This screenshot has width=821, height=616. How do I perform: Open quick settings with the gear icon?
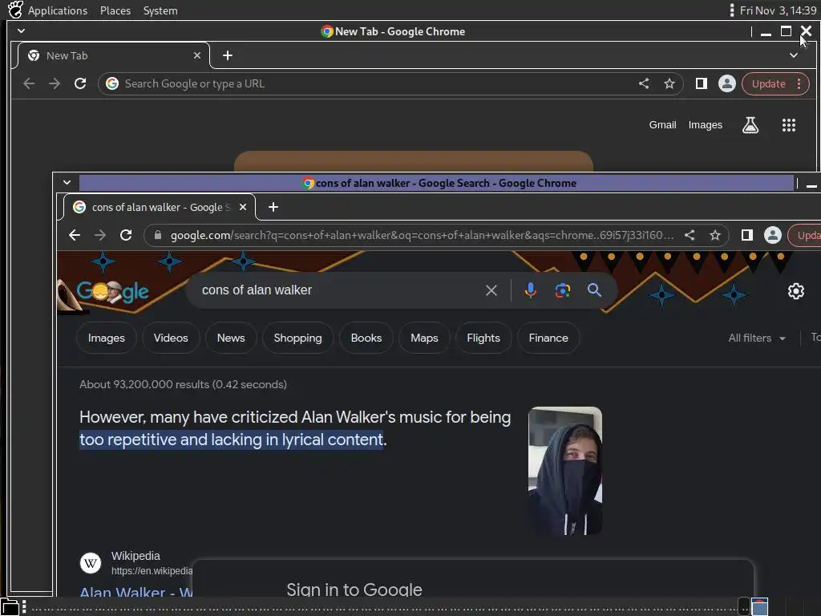796,291
